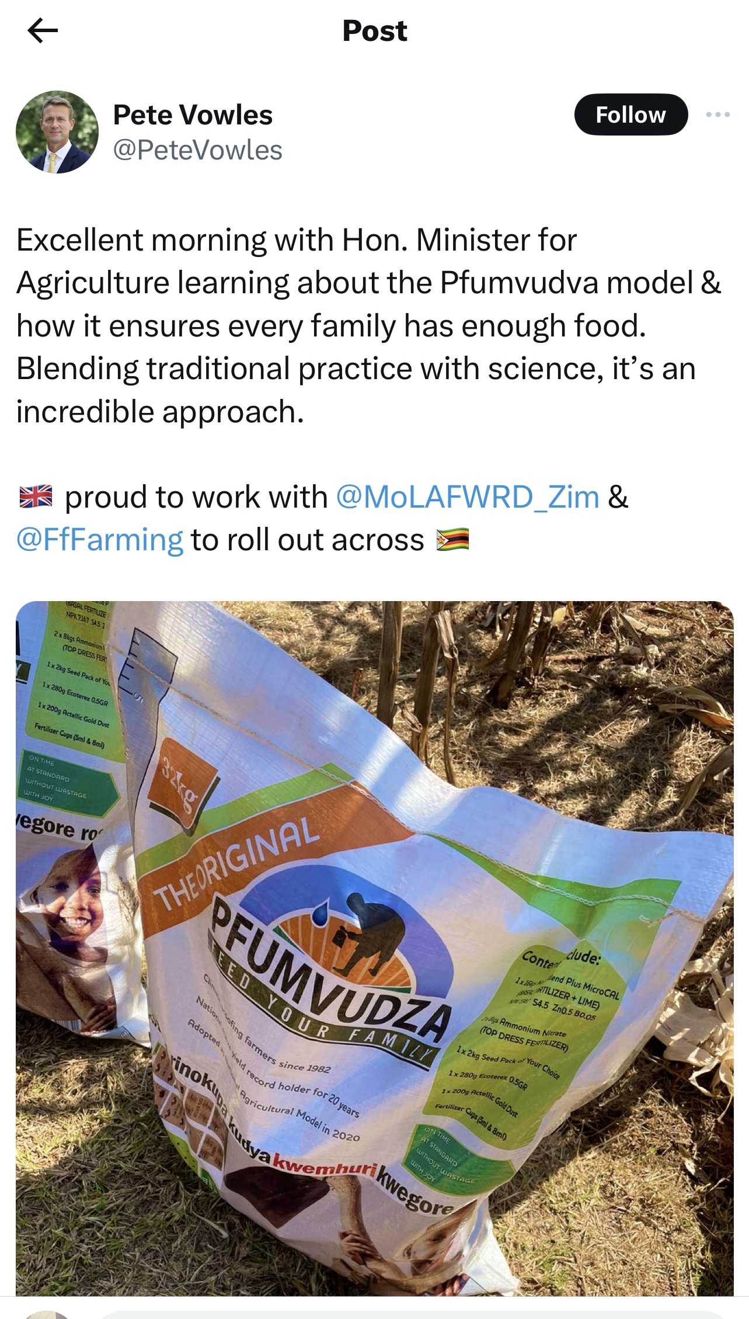Select the Pete Vowles display name
Viewport: 749px width, 1319px height.
(x=193, y=114)
